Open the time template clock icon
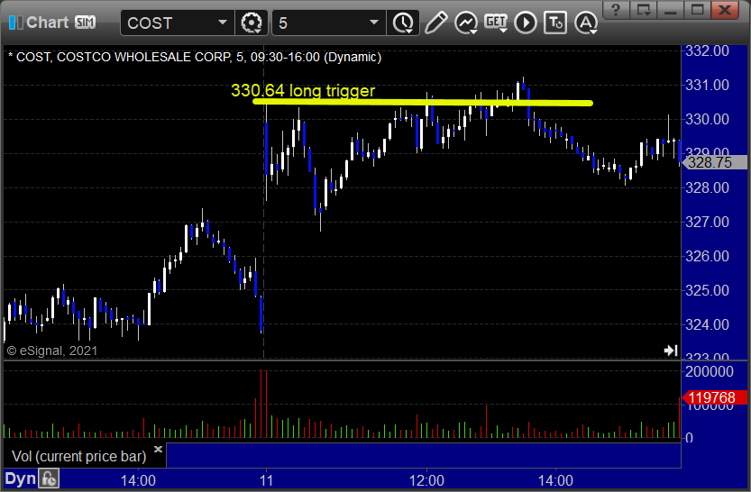The image size is (751, 492). point(403,23)
